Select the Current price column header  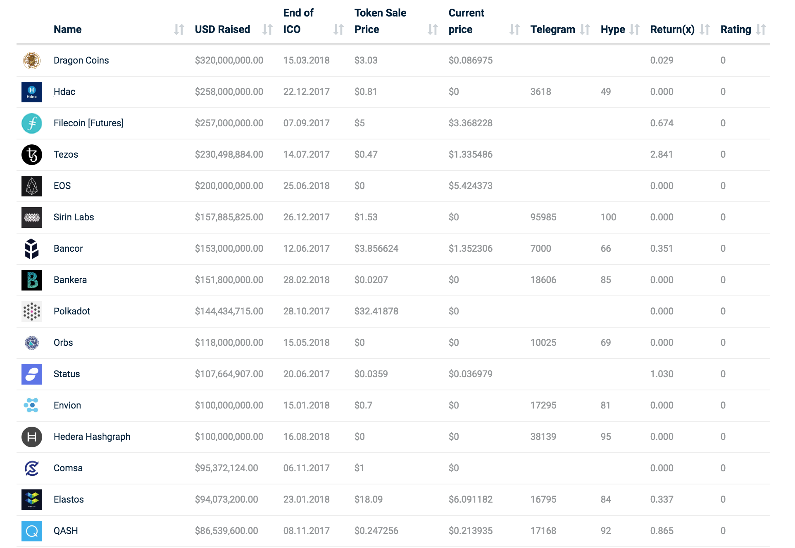point(466,21)
